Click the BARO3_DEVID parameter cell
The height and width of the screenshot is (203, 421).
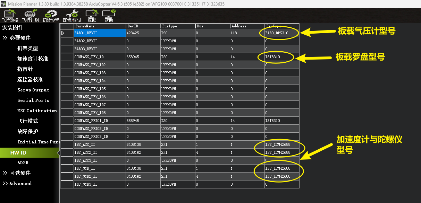pos(100,49)
